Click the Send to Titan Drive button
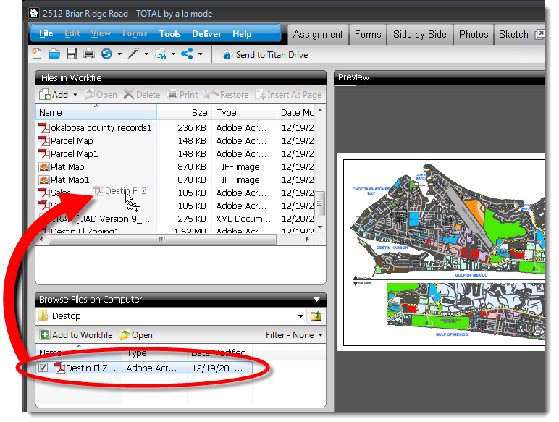The image size is (559, 422). pyautogui.click(x=264, y=55)
